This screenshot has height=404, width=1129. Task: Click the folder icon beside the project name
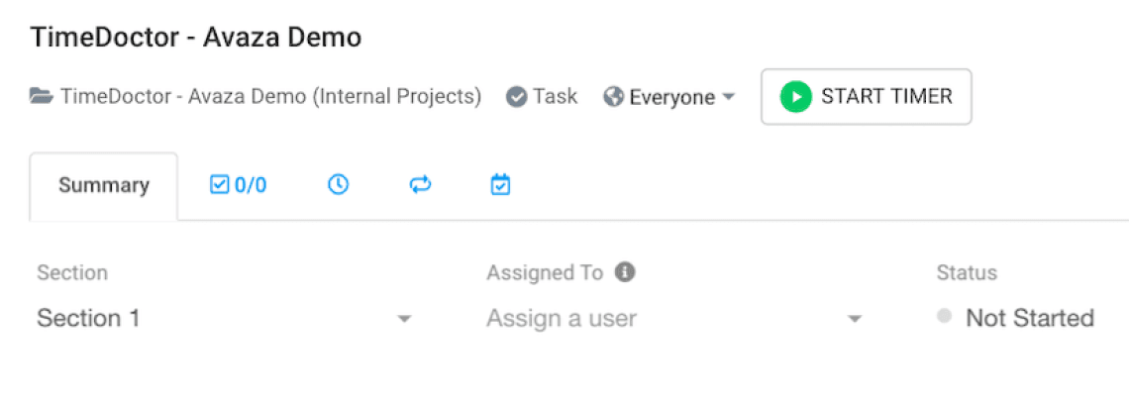click(41, 97)
